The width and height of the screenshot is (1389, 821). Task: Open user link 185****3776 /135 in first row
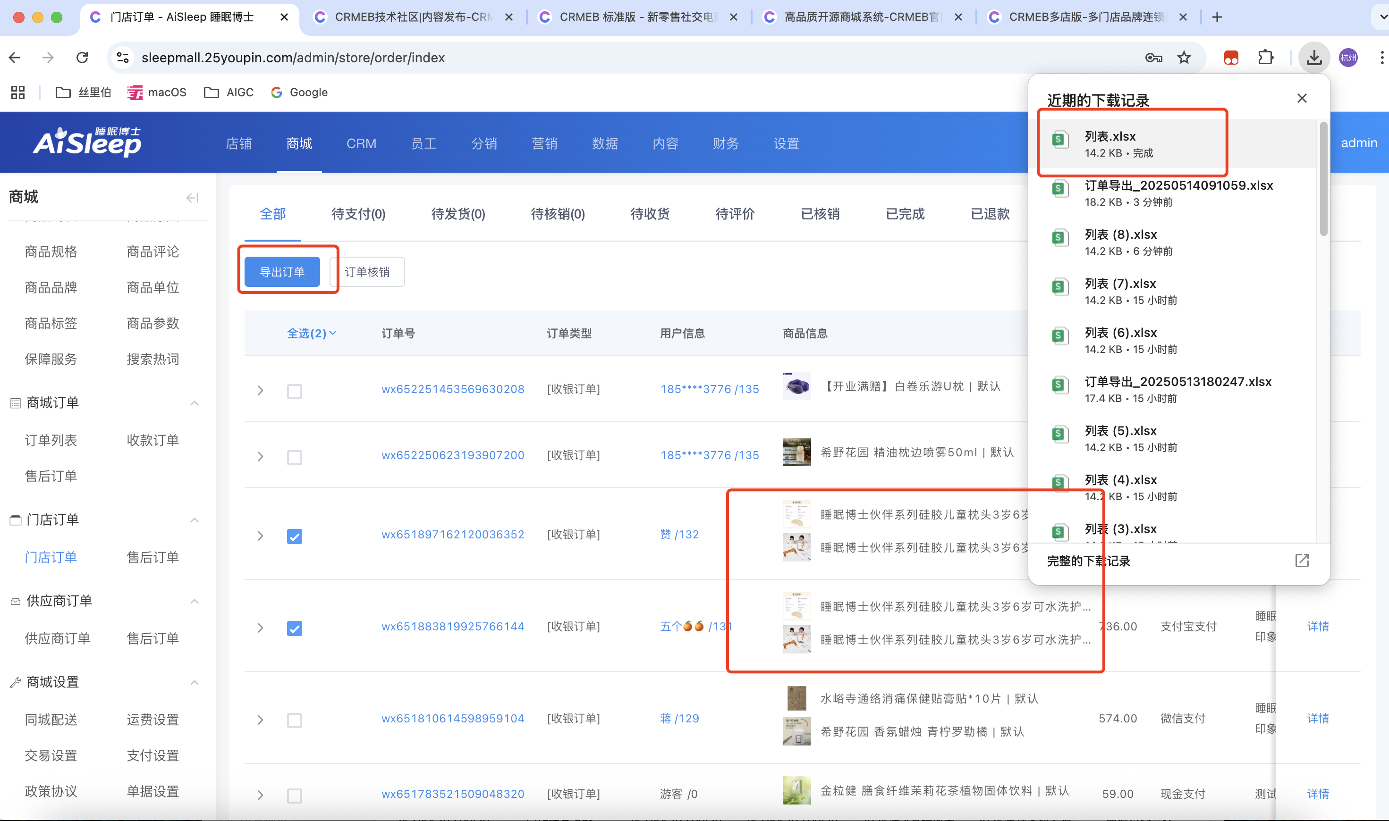[709, 389]
